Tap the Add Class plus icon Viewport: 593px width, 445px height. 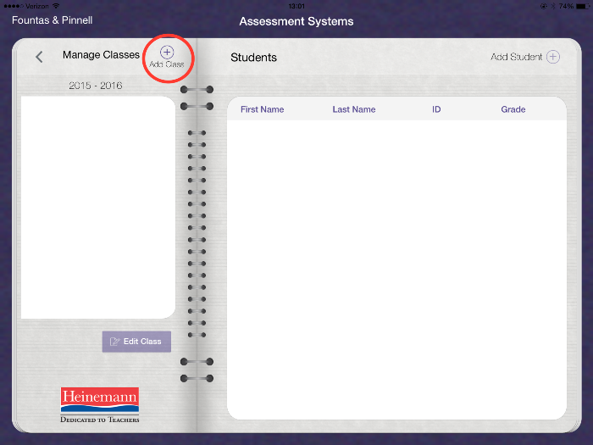click(167, 53)
